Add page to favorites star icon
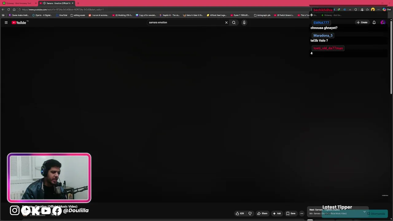 coord(367,10)
